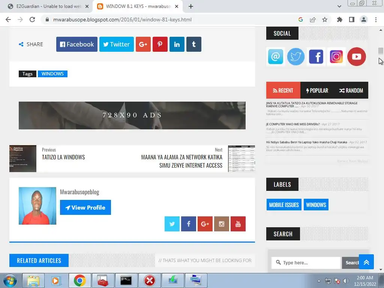Click the author profile photo
This screenshot has width=384, height=288.
click(37, 206)
